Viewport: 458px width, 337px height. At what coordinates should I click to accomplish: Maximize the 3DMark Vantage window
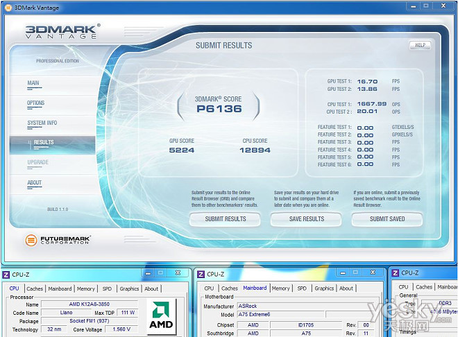[x=426, y=6]
